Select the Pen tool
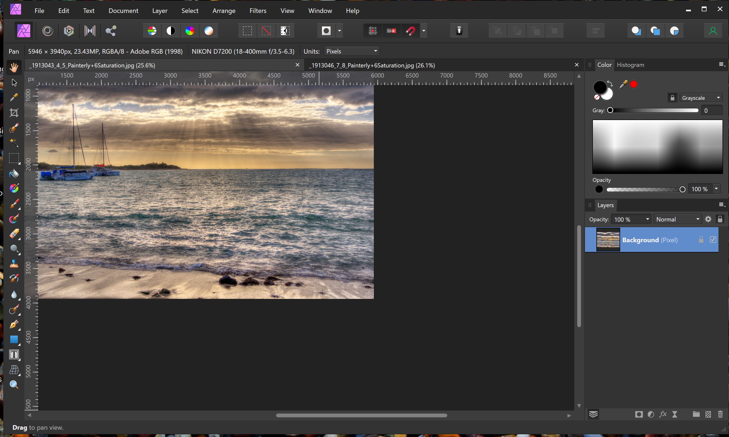The width and height of the screenshot is (729, 437). [14, 324]
